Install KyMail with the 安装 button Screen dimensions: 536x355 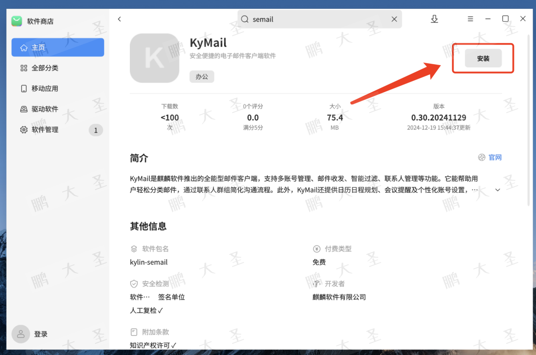coord(483,58)
